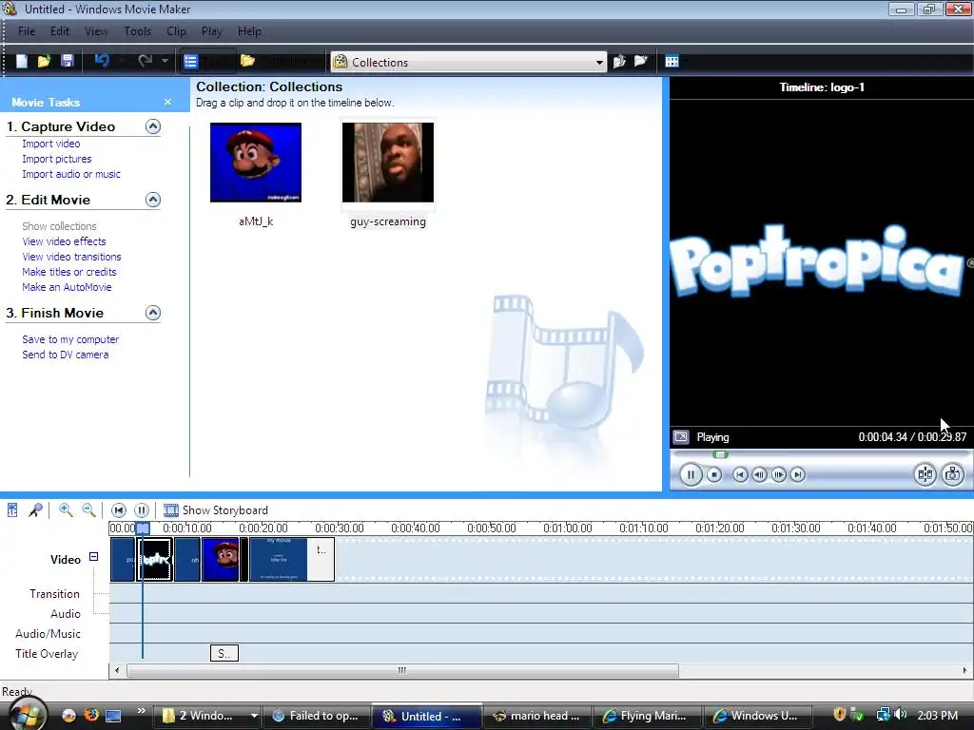The height and width of the screenshot is (730, 974).
Task: Click Send to DV camera
Action: (66, 355)
